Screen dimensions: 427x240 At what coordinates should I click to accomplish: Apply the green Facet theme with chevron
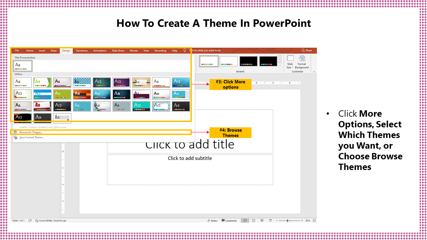point(43,82)
